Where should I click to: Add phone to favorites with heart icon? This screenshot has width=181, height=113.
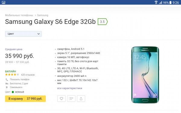(62, 99)
